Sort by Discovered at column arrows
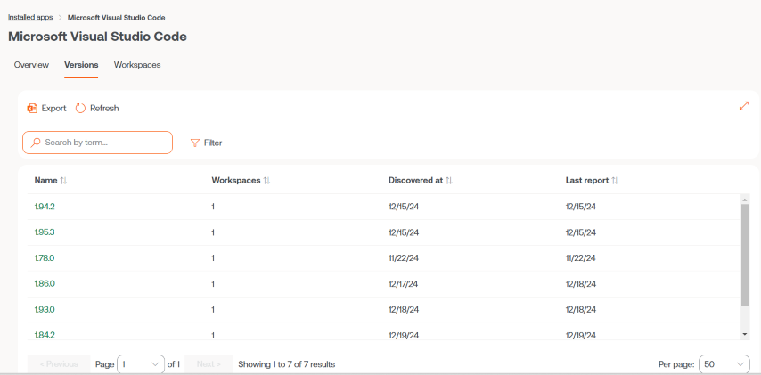The height and width of the screenshot is (375, 761). pyautogui.click(x=449, y=181)
